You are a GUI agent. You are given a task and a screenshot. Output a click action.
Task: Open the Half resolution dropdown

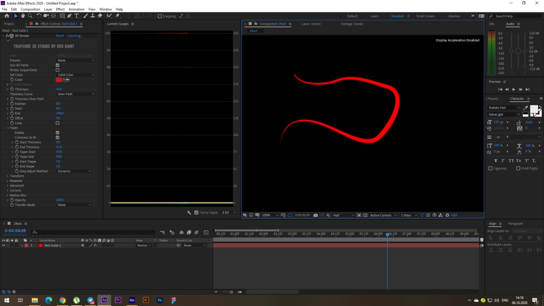coord(343,215)
